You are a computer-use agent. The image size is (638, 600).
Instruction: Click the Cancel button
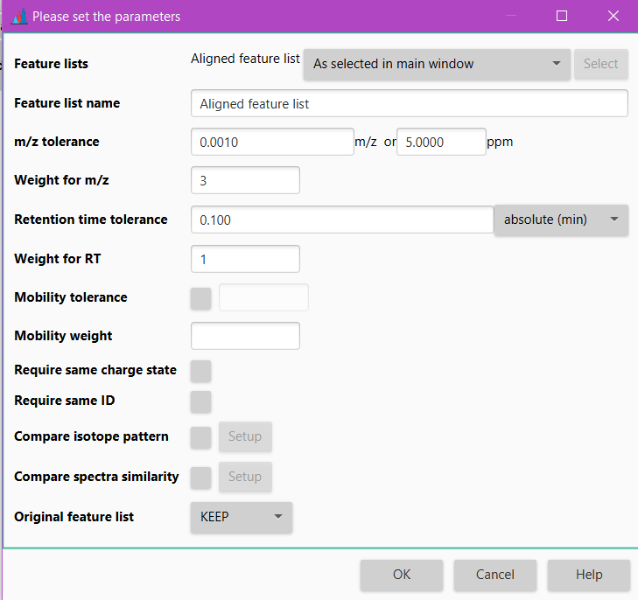pyautogui.click(x=495, y=575)
